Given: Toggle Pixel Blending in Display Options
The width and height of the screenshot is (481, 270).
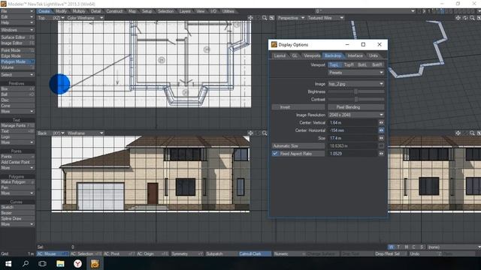Looking at the screenshot, I should click(x=355, y=107).
